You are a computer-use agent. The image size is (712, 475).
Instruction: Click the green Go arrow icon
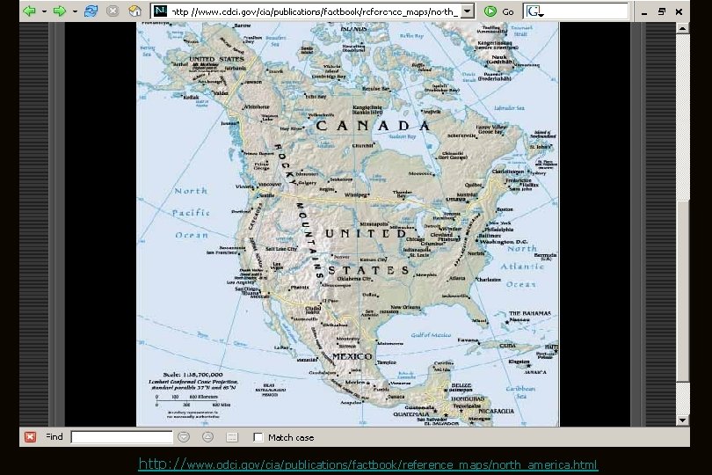490,11
